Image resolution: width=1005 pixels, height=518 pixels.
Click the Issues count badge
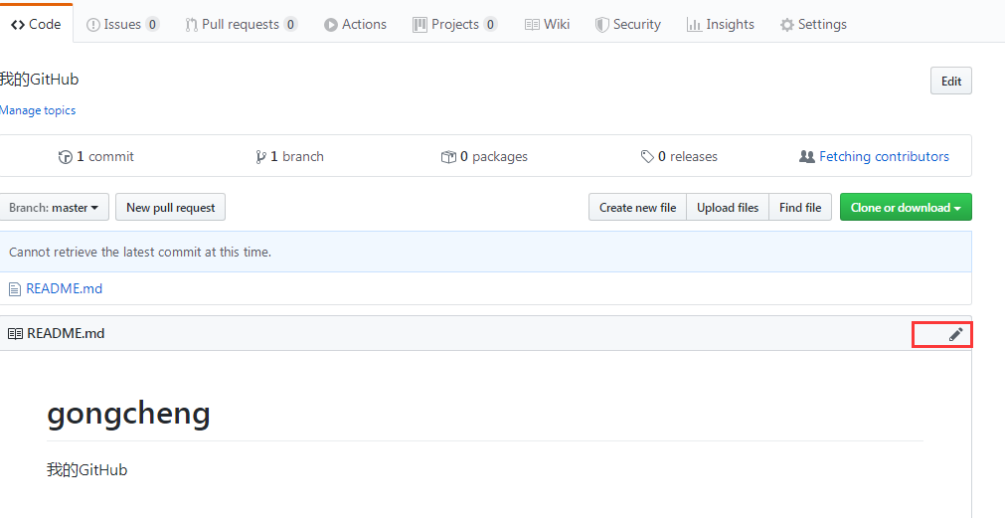point(152,25)
